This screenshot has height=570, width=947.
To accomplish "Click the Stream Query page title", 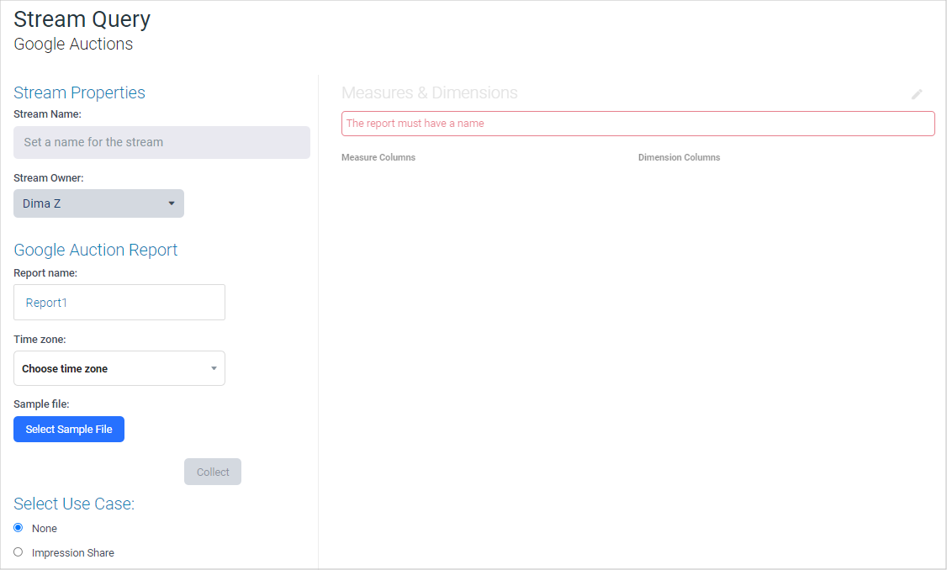I will coord(82,19).
